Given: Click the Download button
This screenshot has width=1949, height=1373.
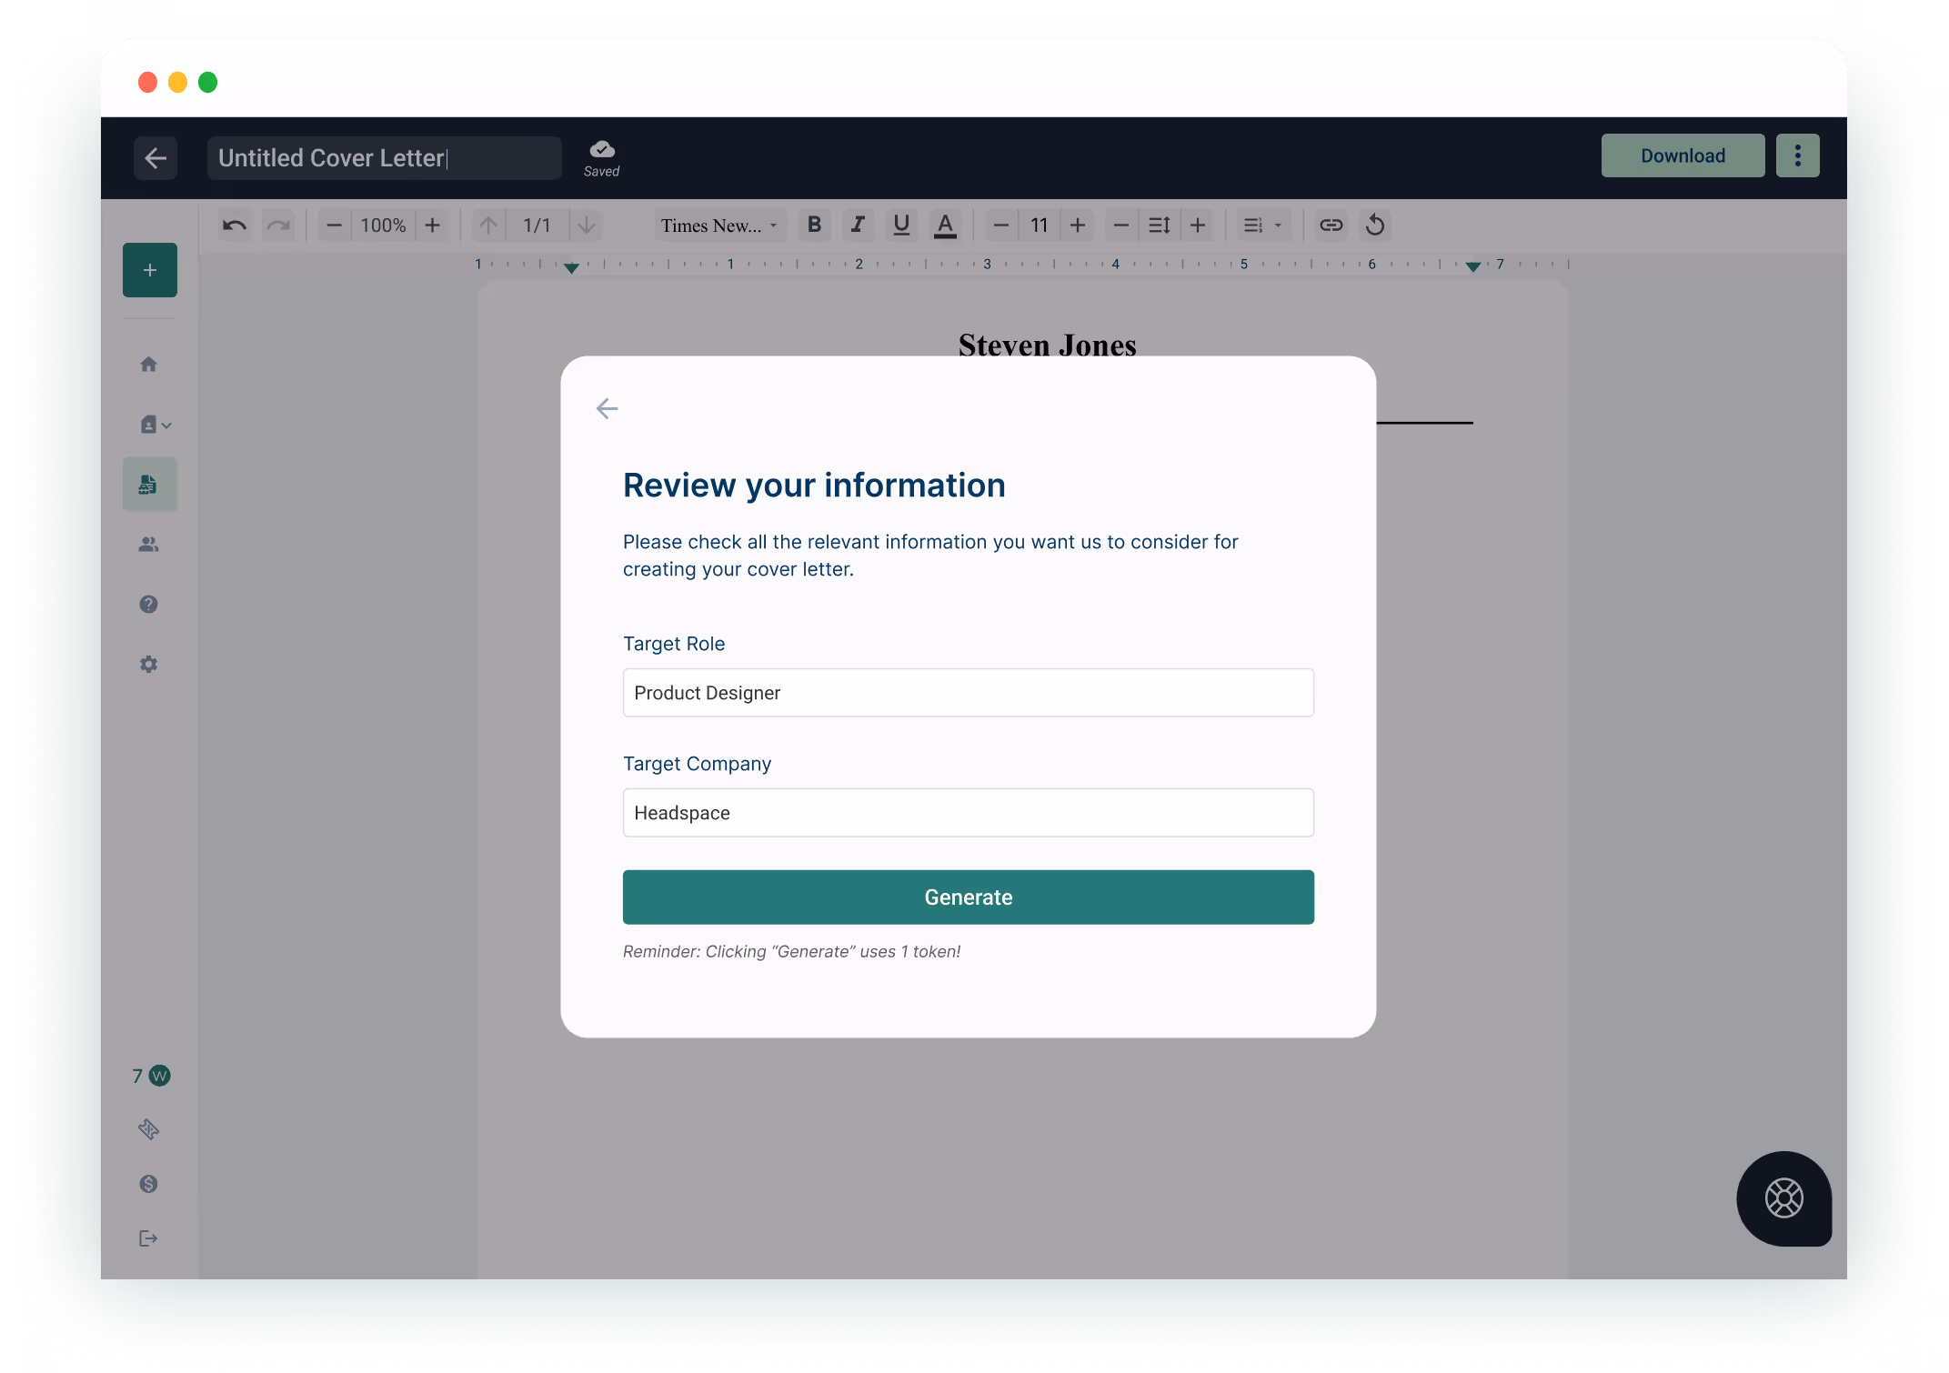Looking at the screenshot, I should tap(1682, 155).
